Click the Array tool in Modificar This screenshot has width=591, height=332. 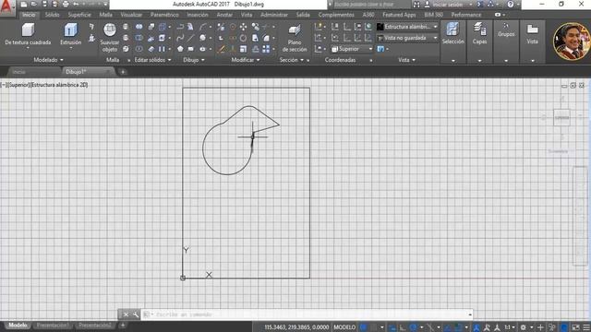pos(266,49)
